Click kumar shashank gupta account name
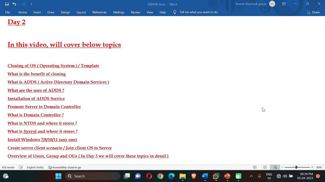The height and width of the screenshot is (182, 325). (251, 4)
